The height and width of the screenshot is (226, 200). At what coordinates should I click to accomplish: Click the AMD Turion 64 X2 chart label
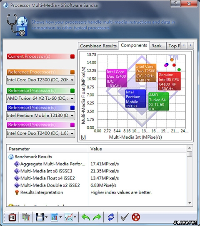(158, 101)
